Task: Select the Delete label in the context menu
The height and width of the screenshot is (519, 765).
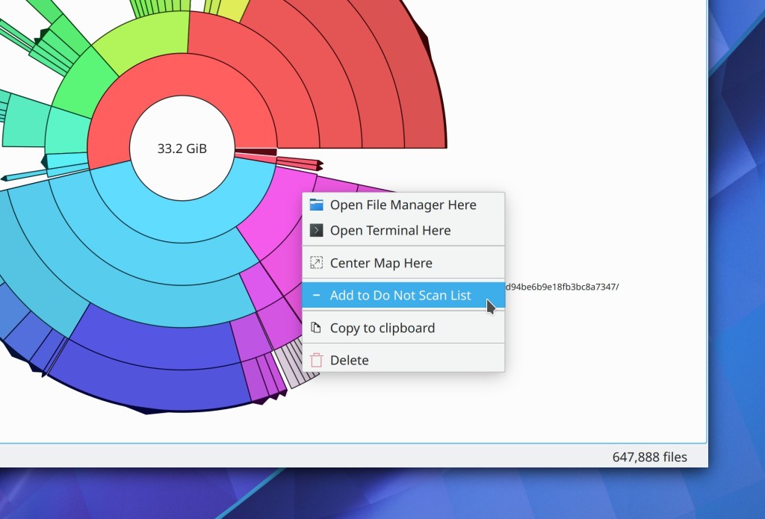Action: pyautogui.click(x=349, y=360)
